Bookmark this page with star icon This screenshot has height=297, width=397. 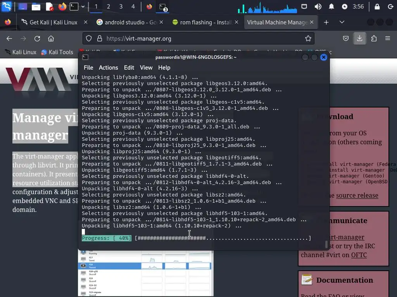pyautogui.click(x=308, y=38)
